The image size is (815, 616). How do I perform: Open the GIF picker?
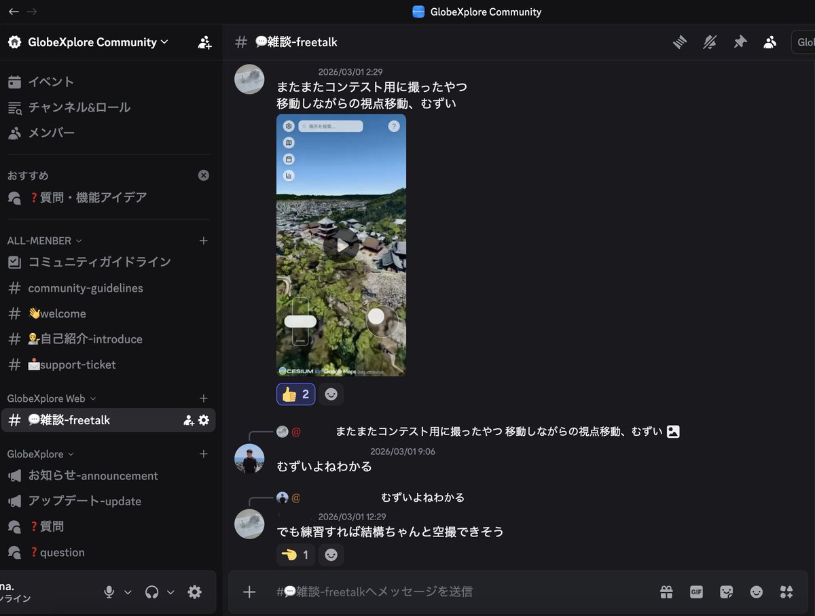(x=696, y=592)
